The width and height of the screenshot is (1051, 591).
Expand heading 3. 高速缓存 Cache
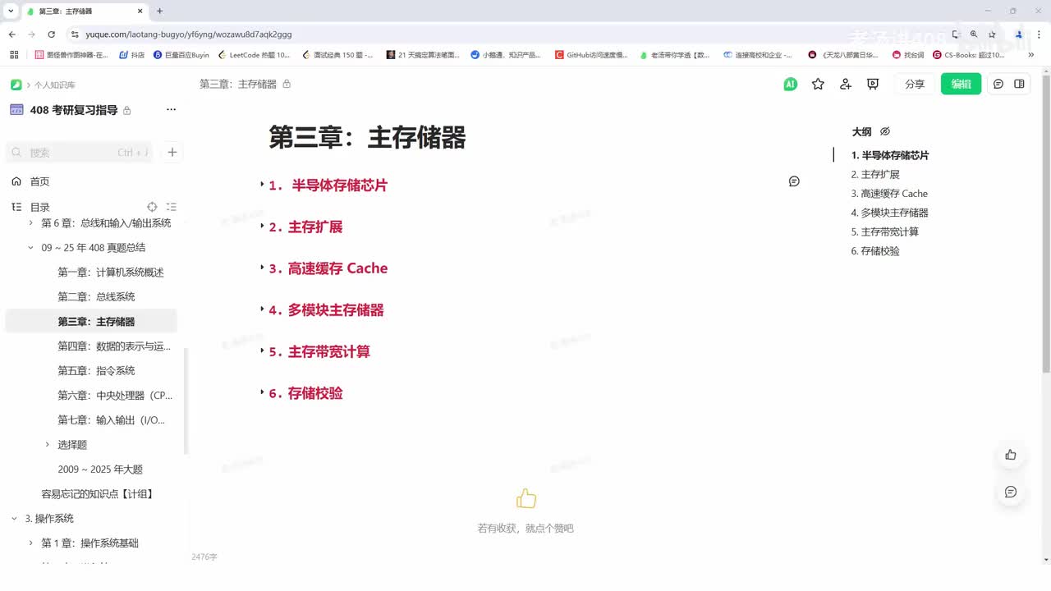[262, 268]
